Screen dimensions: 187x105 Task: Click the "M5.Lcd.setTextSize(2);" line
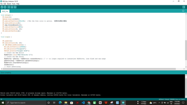(11, 31)
